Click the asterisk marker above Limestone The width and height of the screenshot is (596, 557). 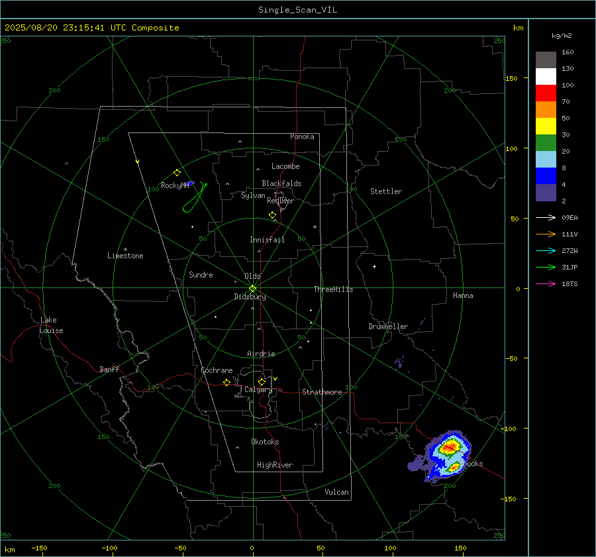click(125, 250)
